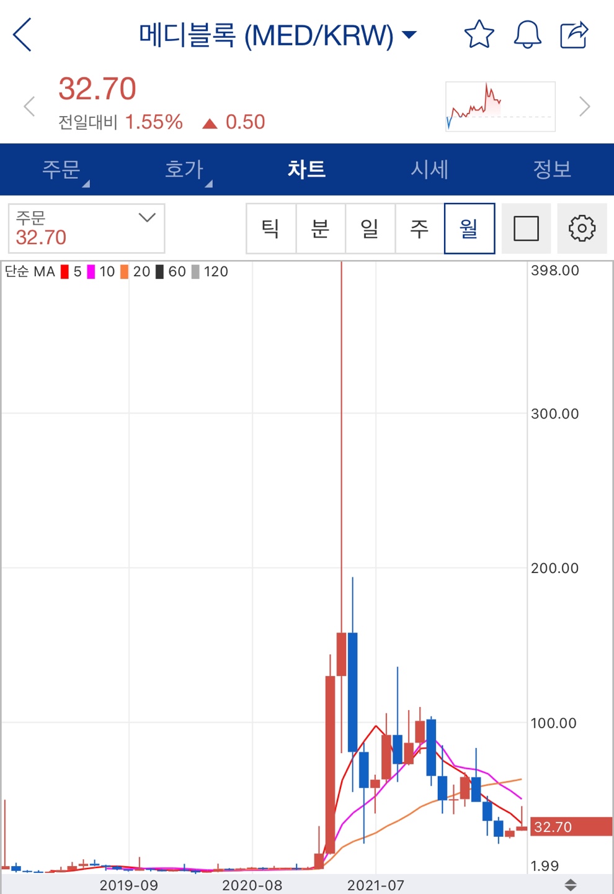Expand the 주문 32.70 order dropdown
Screen dimensions: 614x894
tap(86, 228)
